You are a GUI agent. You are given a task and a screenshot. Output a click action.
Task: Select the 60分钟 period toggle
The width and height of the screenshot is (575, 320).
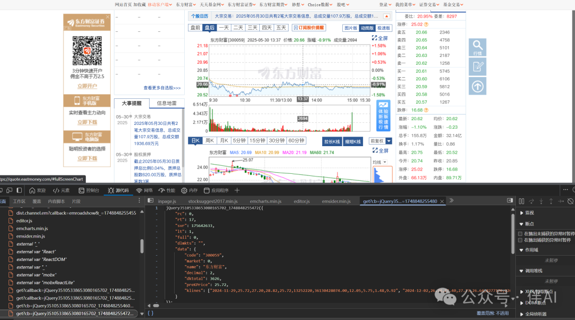tap(297, 140)
